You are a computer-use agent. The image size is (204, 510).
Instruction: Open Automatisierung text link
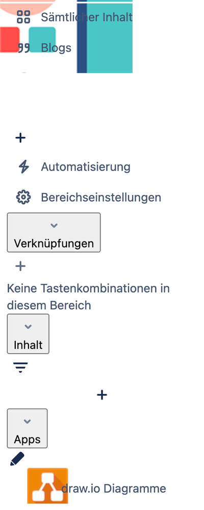coord(86,167)
